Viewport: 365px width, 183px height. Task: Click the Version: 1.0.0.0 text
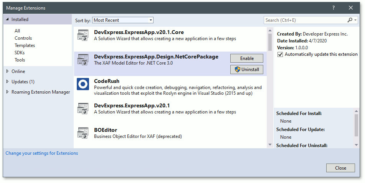coord(292,48)
